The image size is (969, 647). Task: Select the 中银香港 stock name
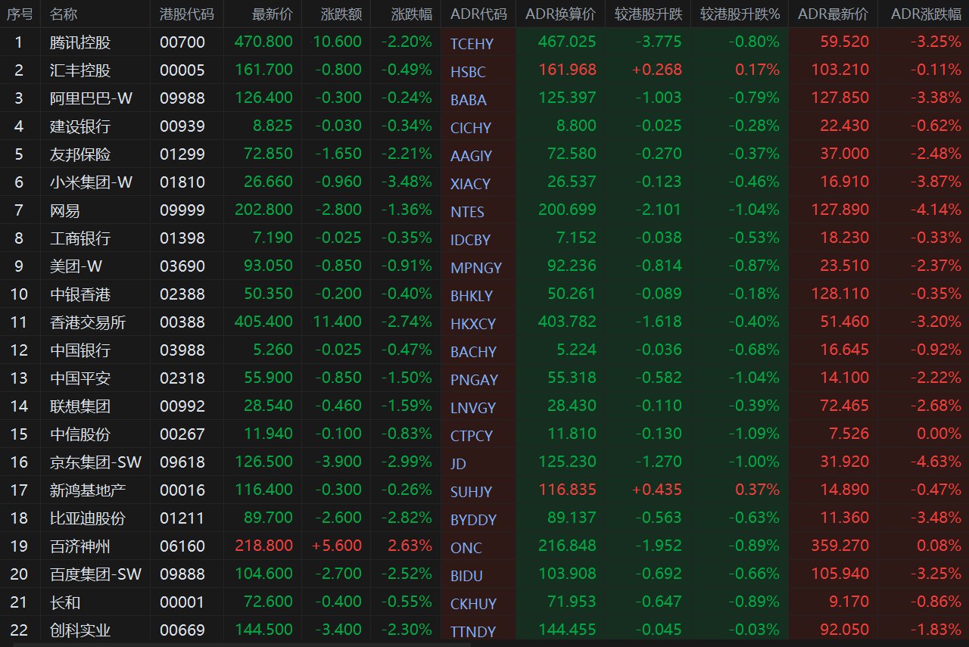[x=80, y=294]
